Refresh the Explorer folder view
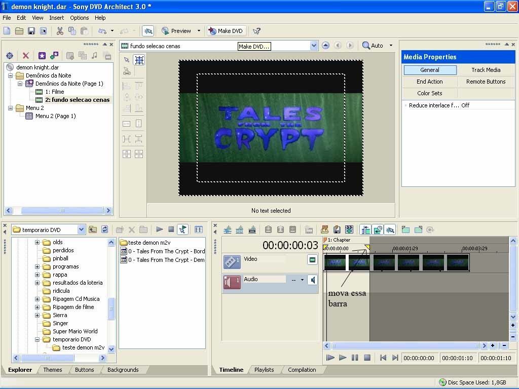Viewport: 519px width, 389px height. [x=105, y=229]
